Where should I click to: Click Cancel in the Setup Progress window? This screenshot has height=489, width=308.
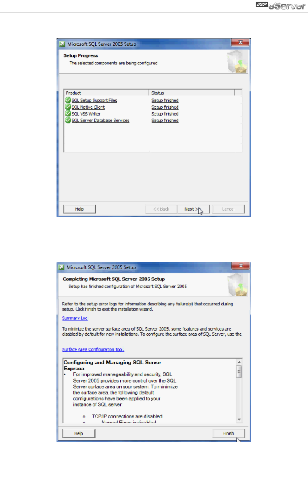click(x=228, y=209)
